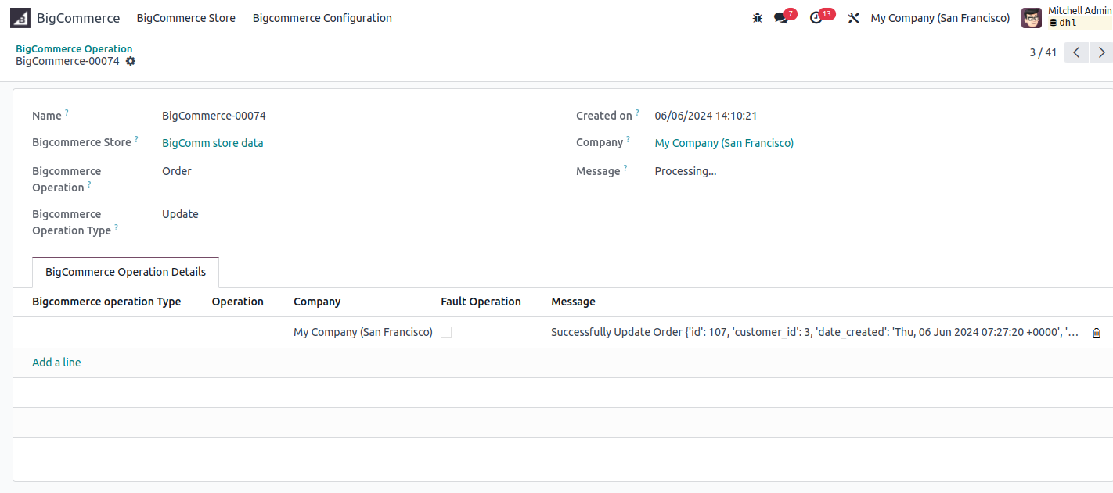Click the Message value Processing...
This screenshot has height=493, width=1113.
[x=686, y=171]
